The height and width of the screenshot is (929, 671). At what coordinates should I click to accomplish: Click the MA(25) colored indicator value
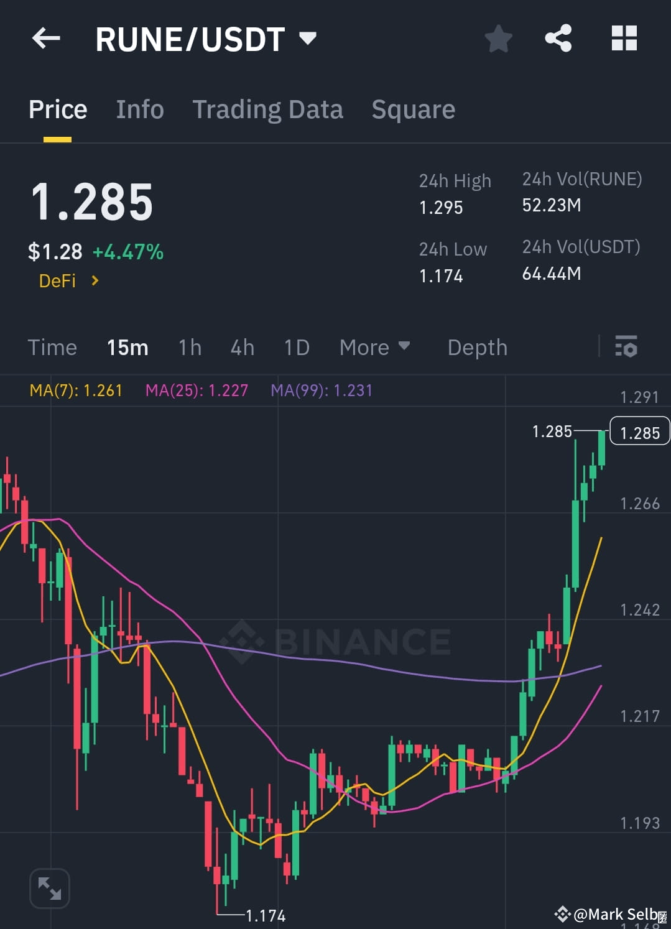coord(196,390)
